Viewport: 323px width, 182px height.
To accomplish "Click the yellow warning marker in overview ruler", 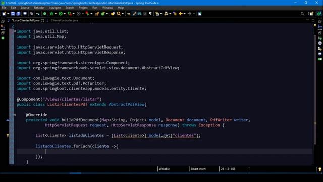I will [x=315, y=25].
